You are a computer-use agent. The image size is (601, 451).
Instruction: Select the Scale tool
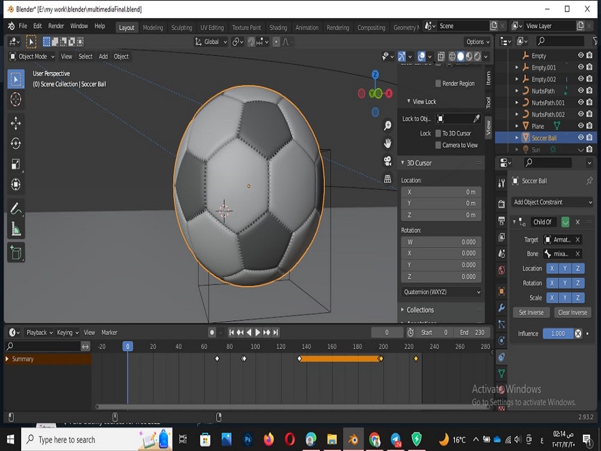15,164
